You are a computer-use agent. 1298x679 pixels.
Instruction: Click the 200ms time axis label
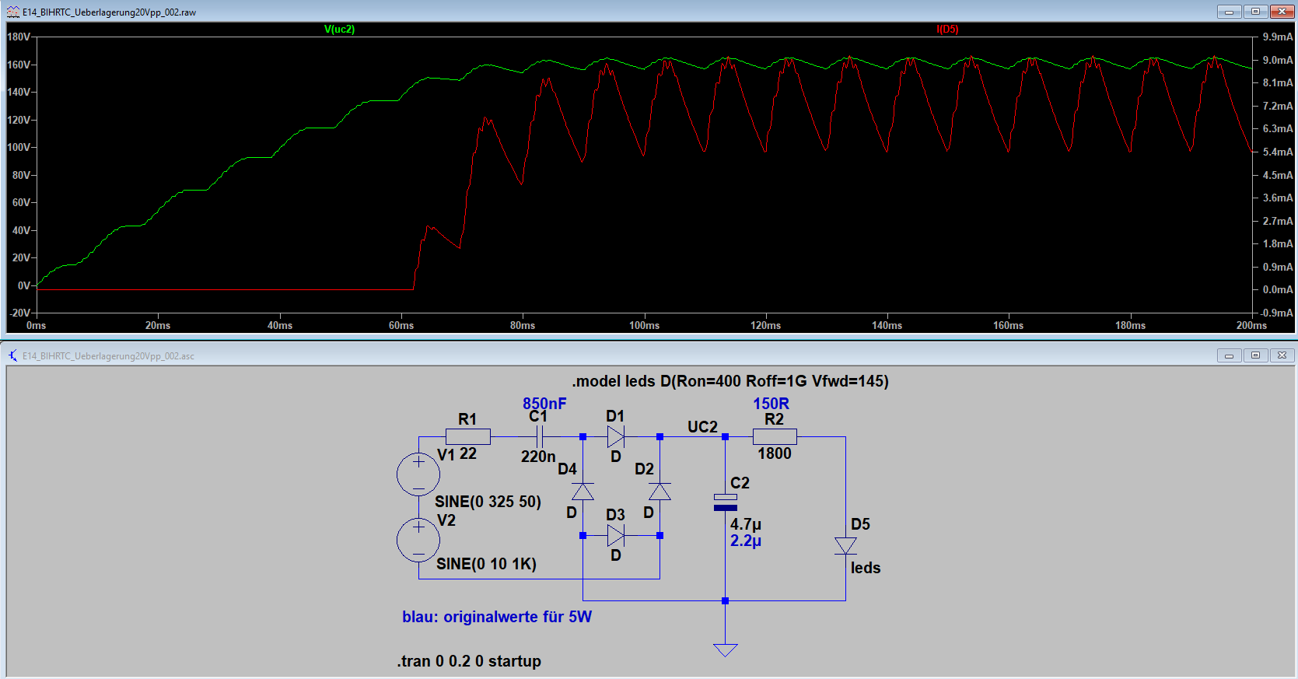point(1251,325)
